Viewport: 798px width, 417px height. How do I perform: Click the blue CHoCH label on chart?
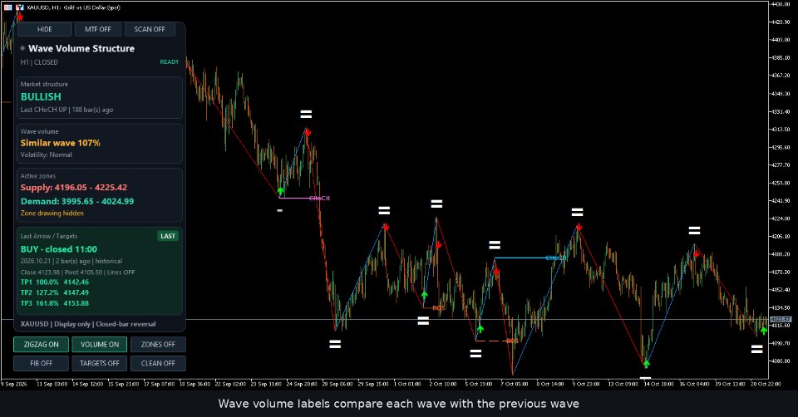point(555,258)
